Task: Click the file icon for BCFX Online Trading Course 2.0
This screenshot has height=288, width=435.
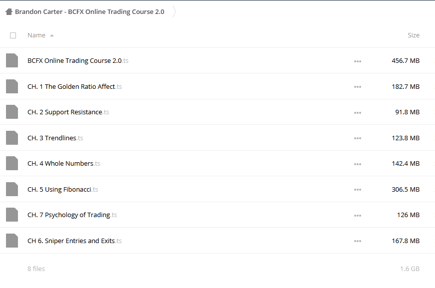Action: coord(12,60)
